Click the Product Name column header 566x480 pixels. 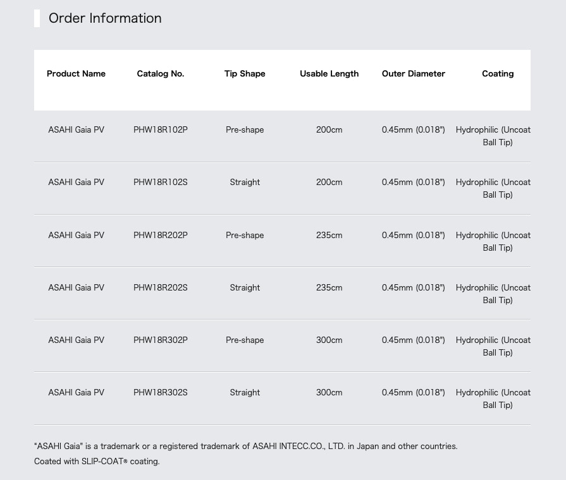(76, 73)
